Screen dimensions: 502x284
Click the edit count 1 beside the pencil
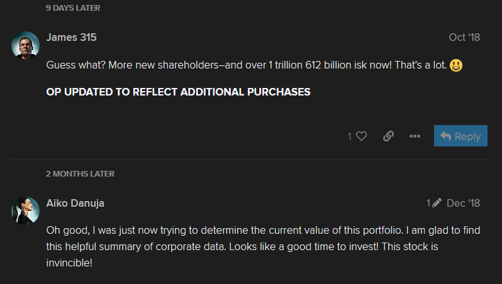click(428, 203)
